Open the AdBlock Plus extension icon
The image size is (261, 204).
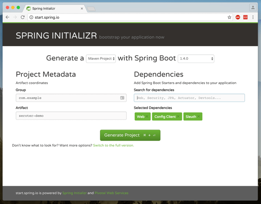(238, 17)
